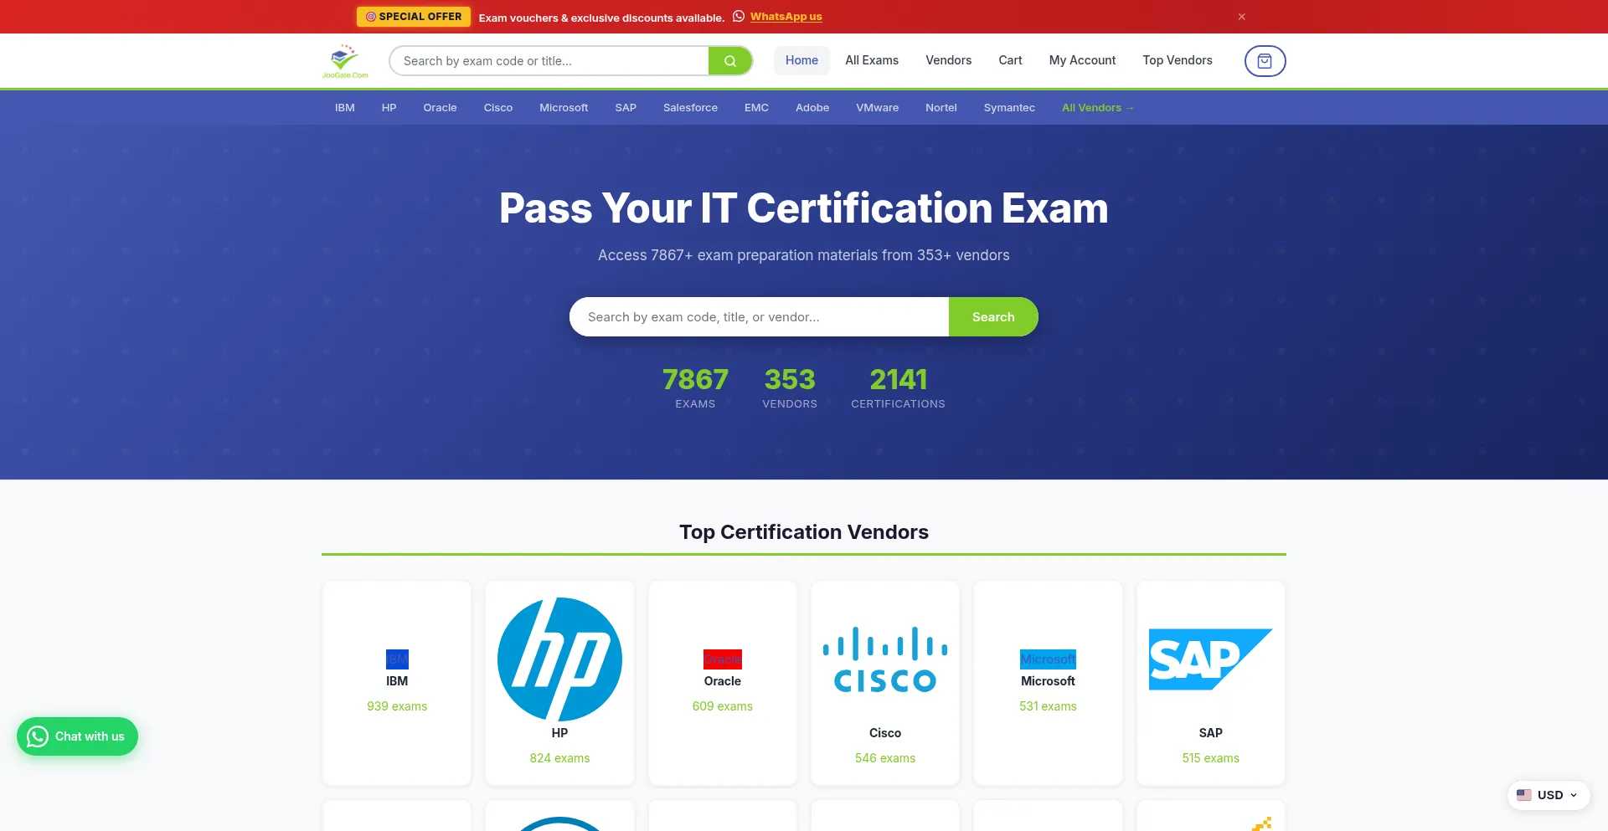This screenshot has width=1608, height=831.
Task: Click the Top Certification Vendors heading
Action: (804, 532)
